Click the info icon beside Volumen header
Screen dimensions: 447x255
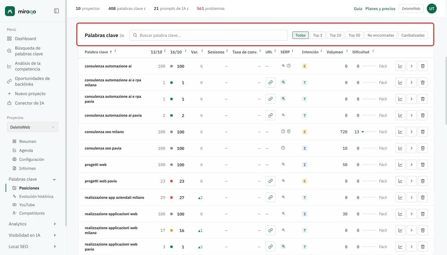pyautogui.click(x=347, y=51)
